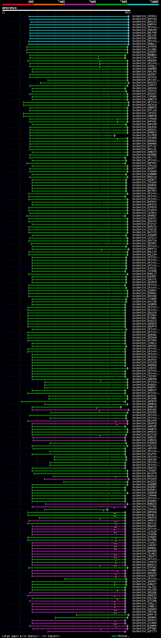
Task: Select hit label UniRef100_Q9FMS6
Action: tap(144, 39)
